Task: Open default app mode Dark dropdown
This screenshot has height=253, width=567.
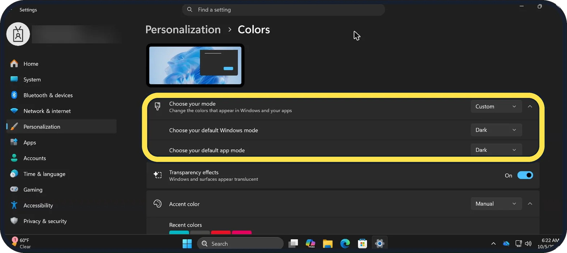Action: [x=496, y=150]
